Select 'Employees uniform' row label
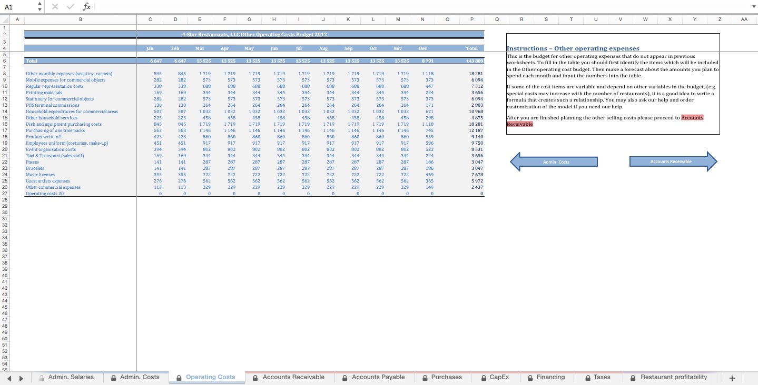The height and width of the screenshot is (385, 758). [67, 143]
